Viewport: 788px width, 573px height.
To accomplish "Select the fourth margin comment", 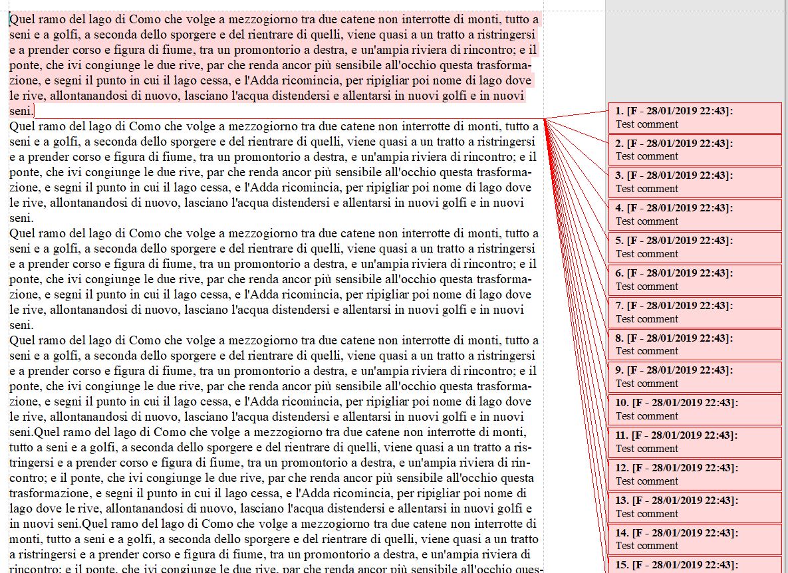I will pos(695,215).
